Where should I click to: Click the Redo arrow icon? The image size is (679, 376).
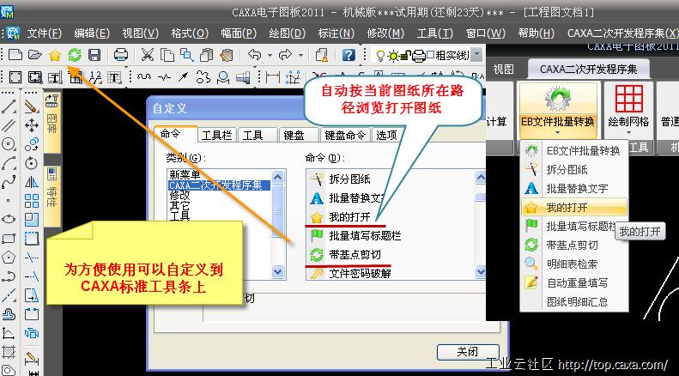click(285, 55)
